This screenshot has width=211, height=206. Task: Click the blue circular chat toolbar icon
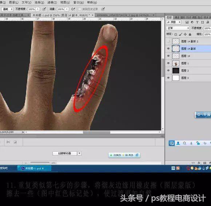[x=172, y=143]
